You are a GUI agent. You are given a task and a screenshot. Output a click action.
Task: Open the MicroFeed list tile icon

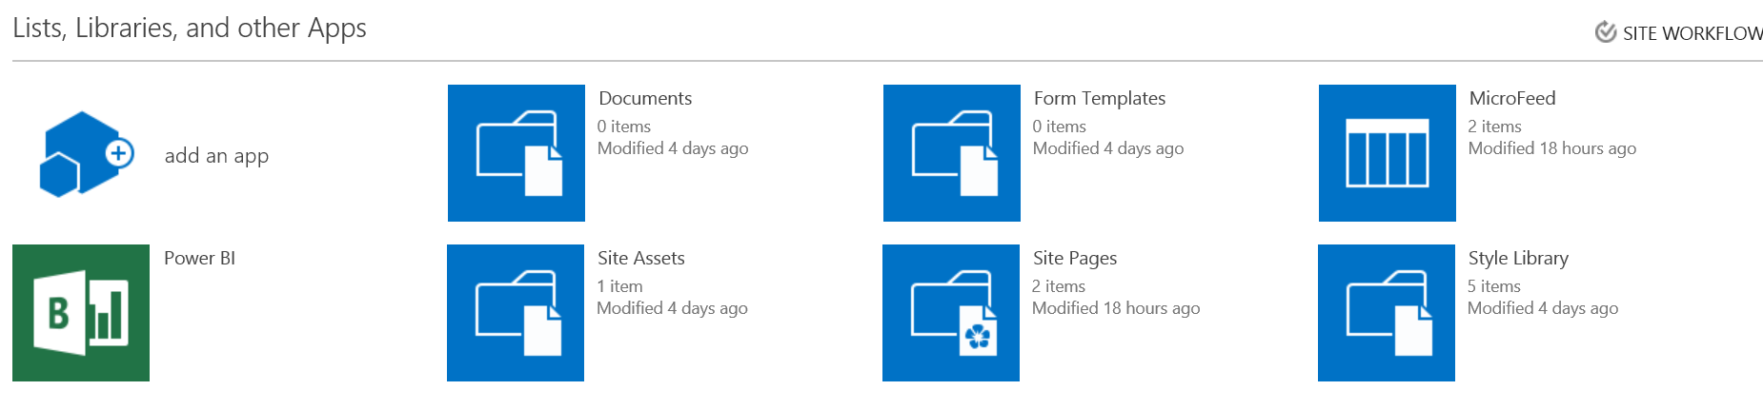[1388, 153]
